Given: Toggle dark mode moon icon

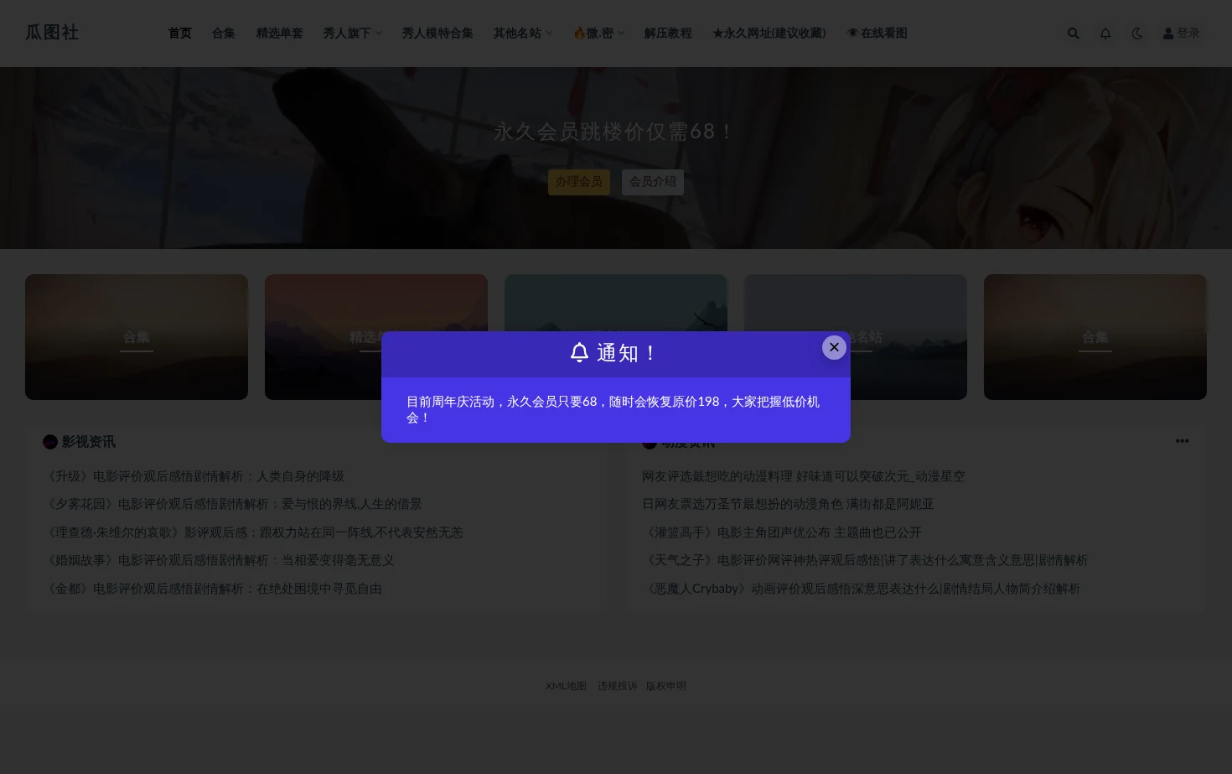Looking at the screenshot, I should pos(1137,34).
